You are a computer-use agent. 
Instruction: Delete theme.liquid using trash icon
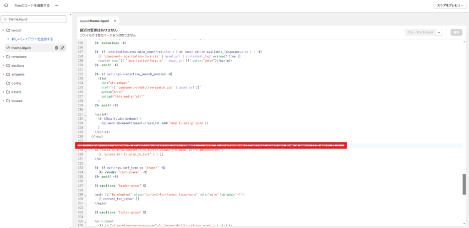(56, 48)
